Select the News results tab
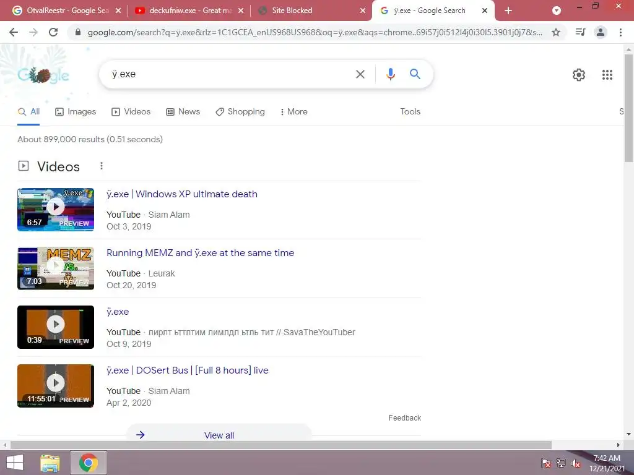The height and width of the screenshot is (475, 634). click(183, 112)
